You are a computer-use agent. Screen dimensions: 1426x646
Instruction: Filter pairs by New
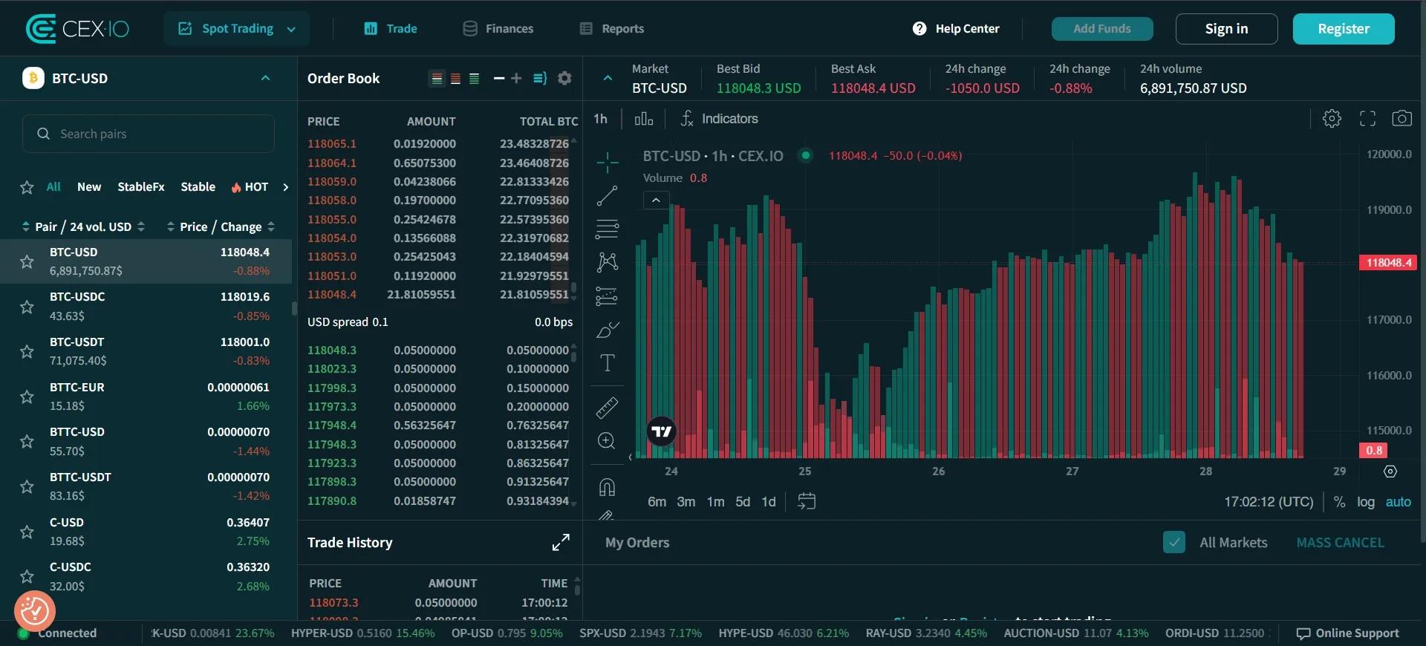[x=89, y=187]
